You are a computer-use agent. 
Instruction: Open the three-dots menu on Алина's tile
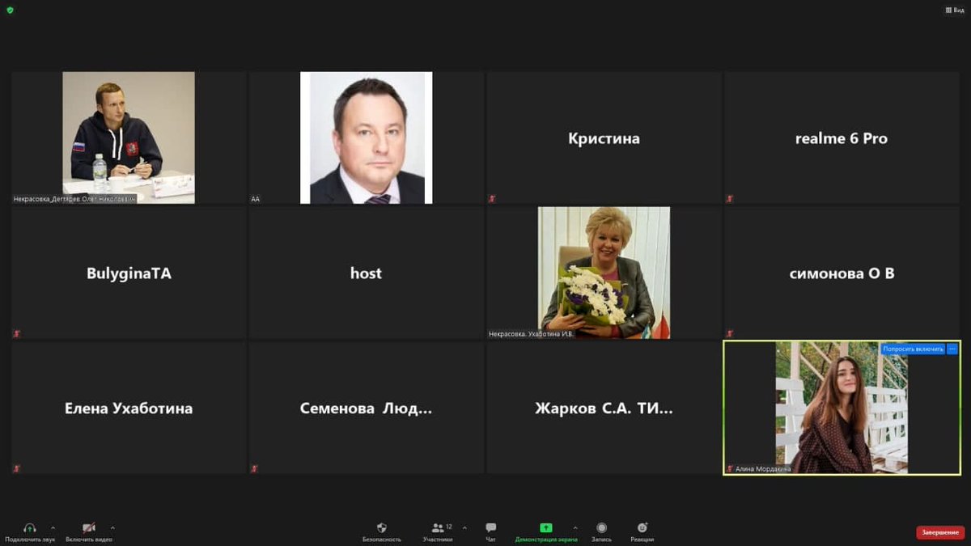pyautogui.click(x=952, y=349)
